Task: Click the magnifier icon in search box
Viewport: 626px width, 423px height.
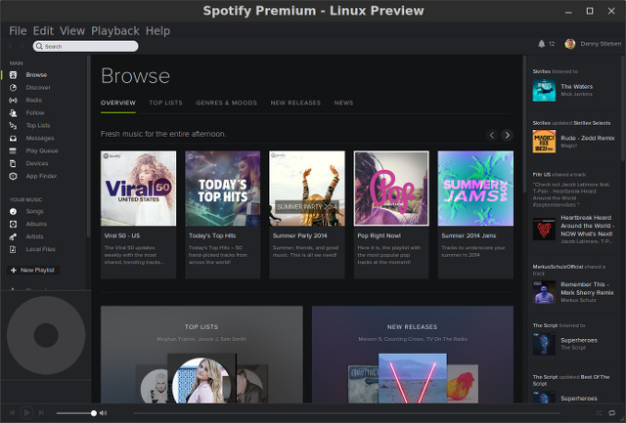Action: (39, 46)
